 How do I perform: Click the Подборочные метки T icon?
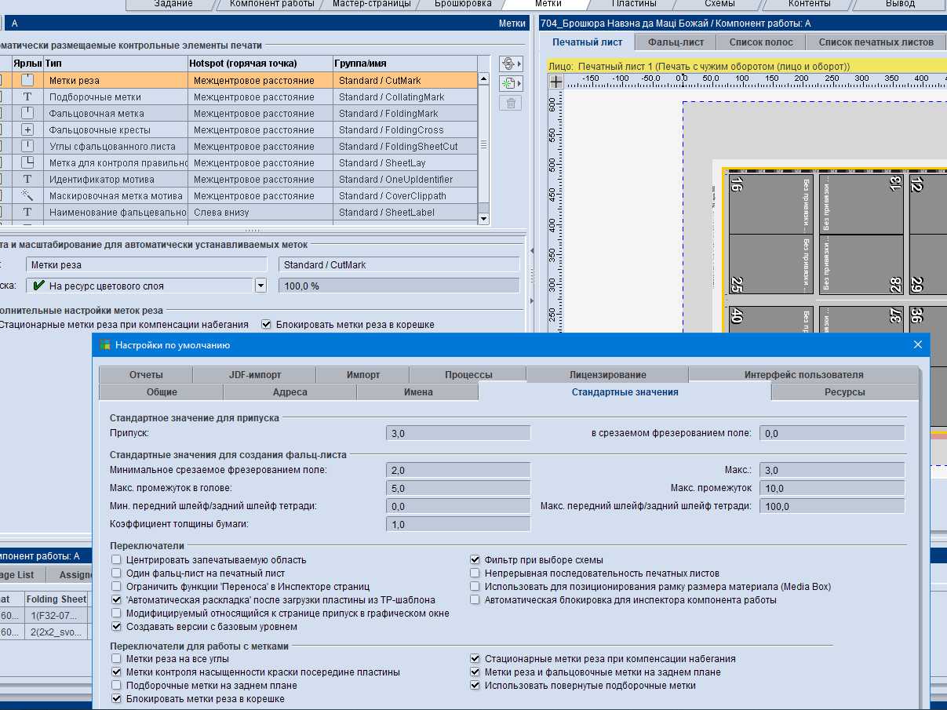tap(28, 97)
